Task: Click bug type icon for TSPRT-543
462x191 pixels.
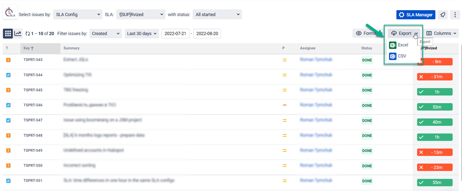Action: [8, 60]
